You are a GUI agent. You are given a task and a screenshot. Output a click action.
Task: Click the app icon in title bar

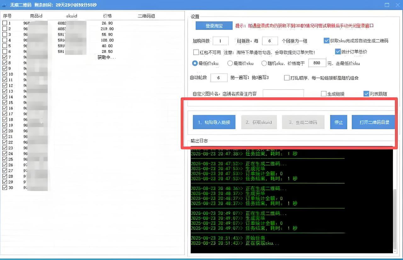(4, 5)
